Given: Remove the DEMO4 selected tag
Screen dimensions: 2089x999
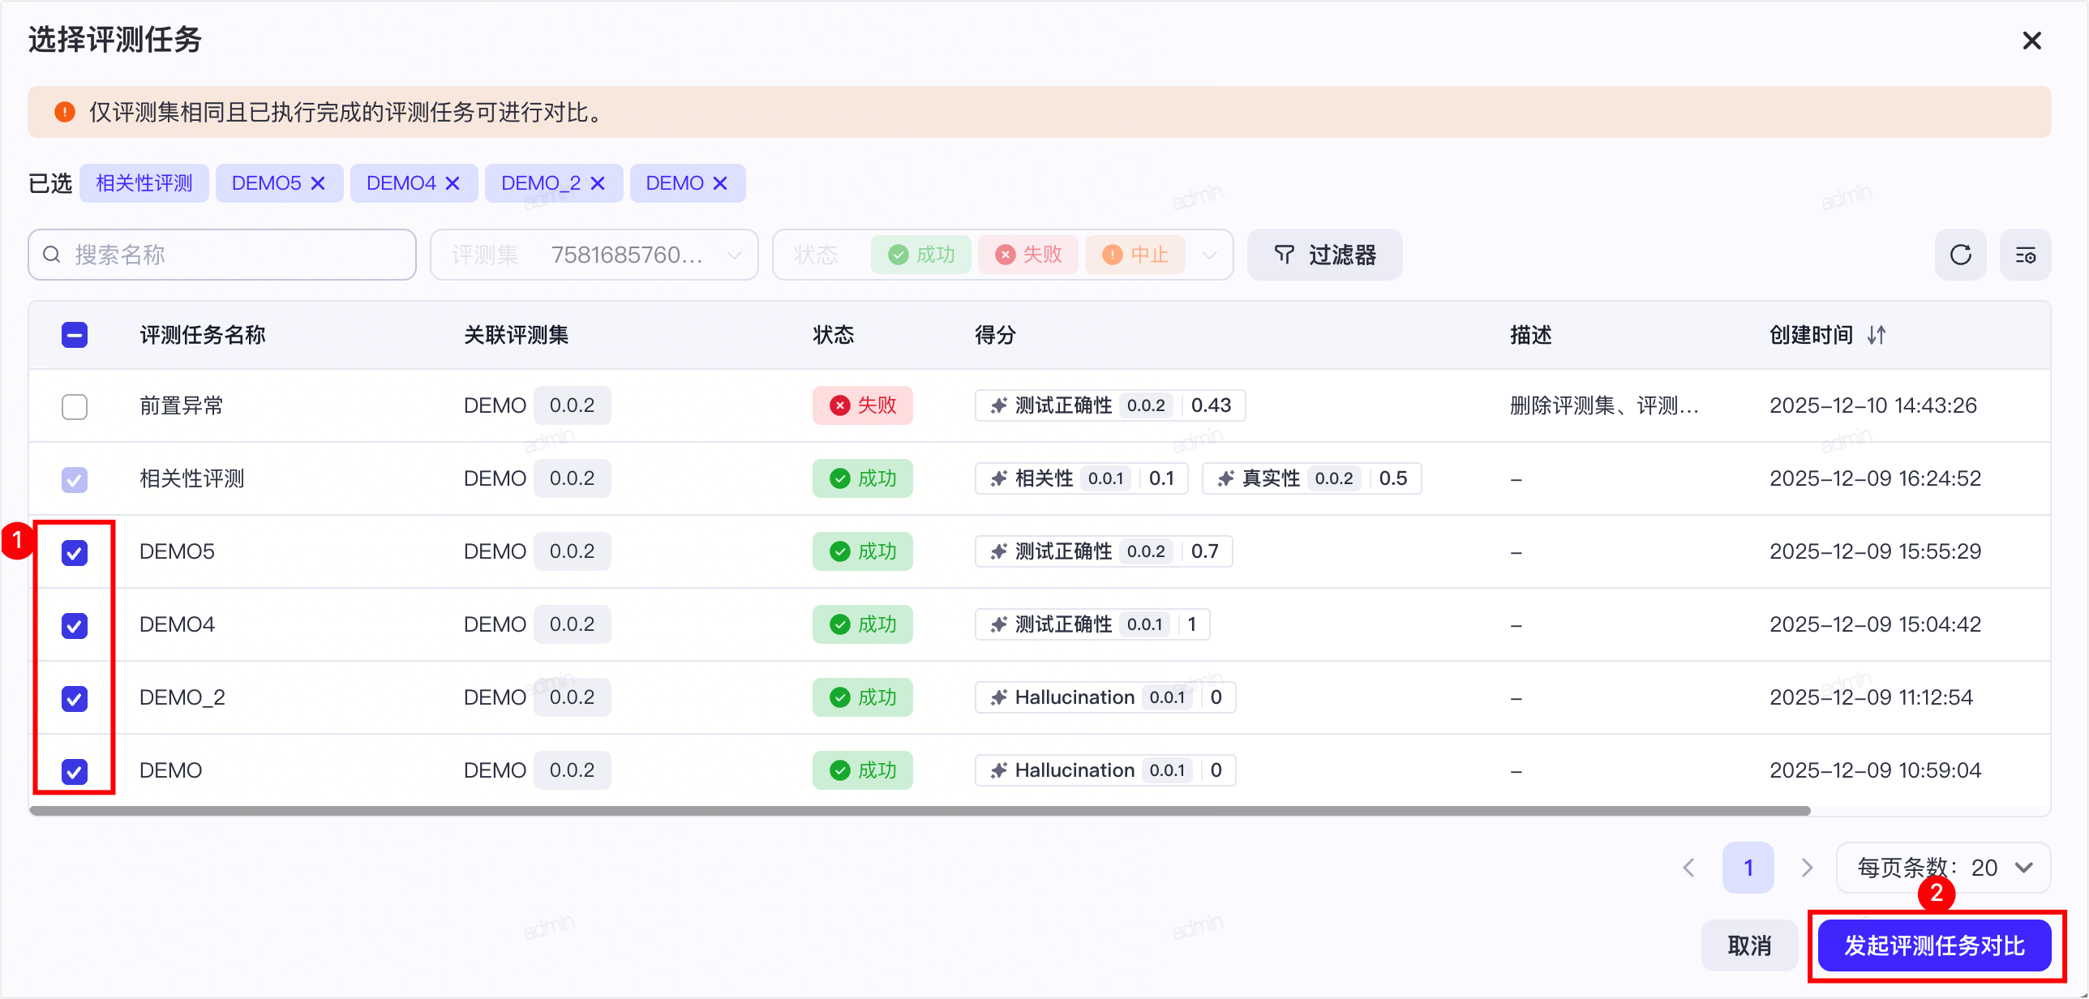Looking at the screenshot, I should pyautogui.click(x=453, y=183).
